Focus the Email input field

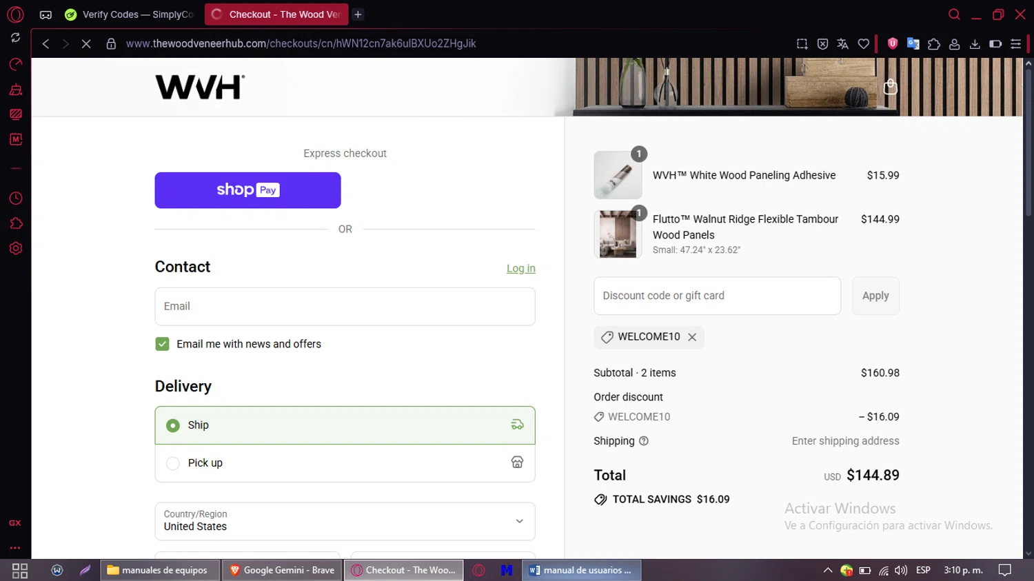pyautogui.click(x=345, y=307)
